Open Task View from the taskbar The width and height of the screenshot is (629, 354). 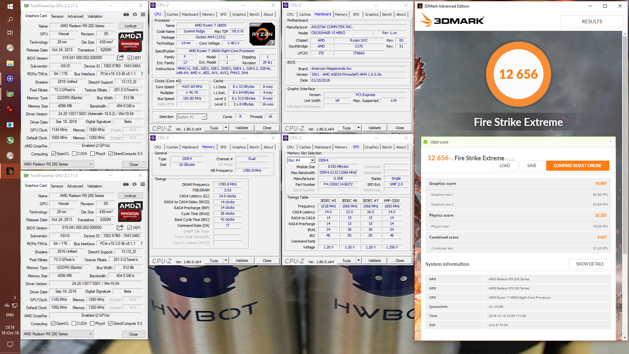point(10,33)
